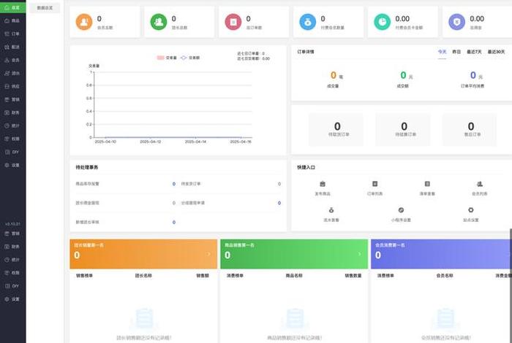Open the 分销提现申请 pending item count
Screen dimensions: 512x343
pos(279,203)
